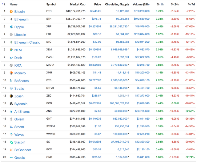This screenshot has width=197, height=162.
Task: Click the IOTA logo icon
Action: click(11, 65)
